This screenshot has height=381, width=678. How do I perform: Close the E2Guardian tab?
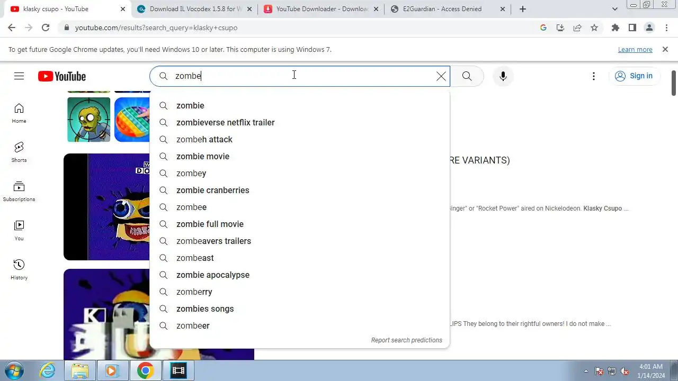click(503, 9)
